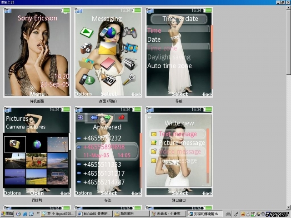Screen dimensions: 291x218
Task: Open Mobile01 browser window from taskbar
Action: (x=95, y=214)
